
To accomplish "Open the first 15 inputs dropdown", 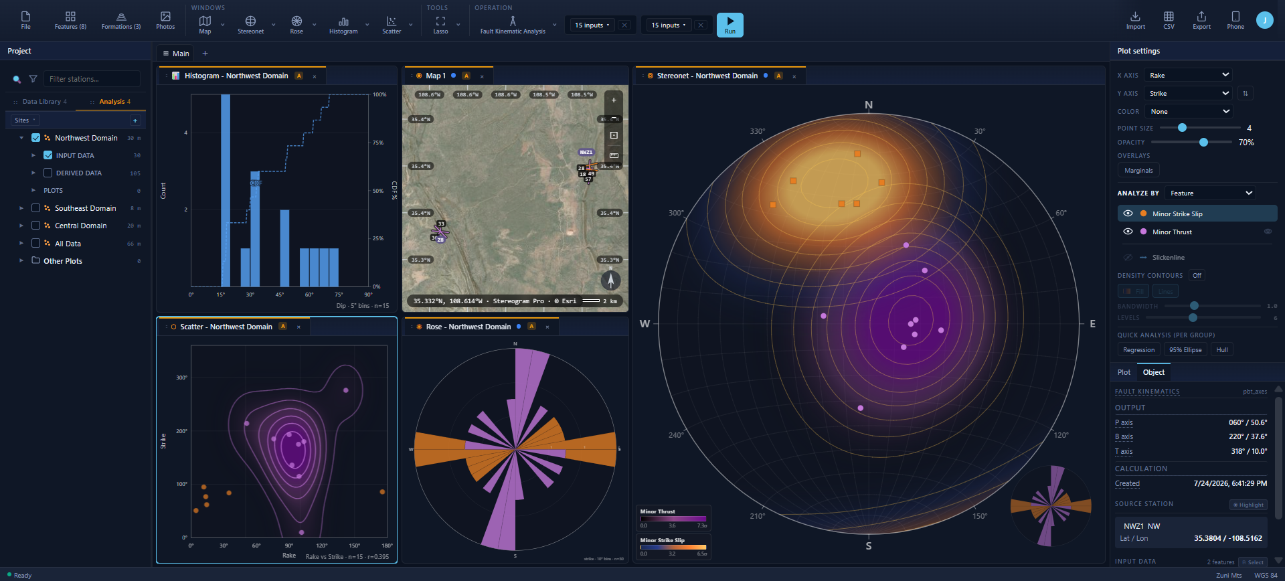I will point(592,25).
